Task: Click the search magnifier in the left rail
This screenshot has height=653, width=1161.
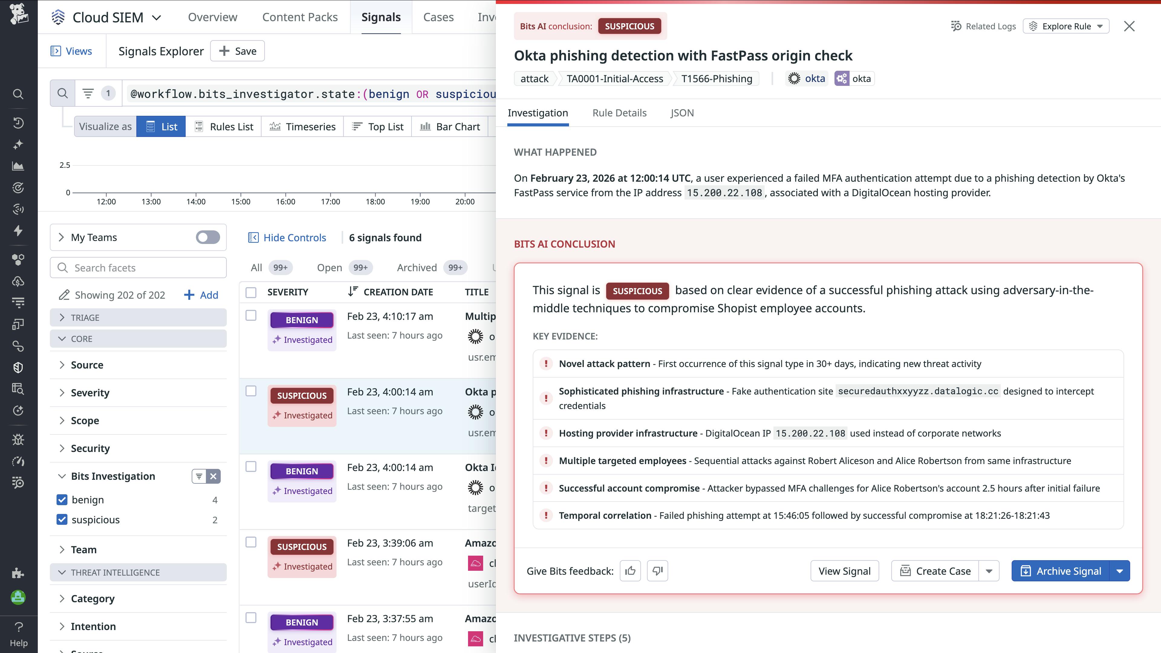Action: [18, 94]
